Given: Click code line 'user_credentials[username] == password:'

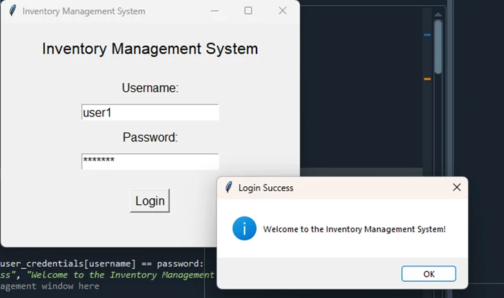Looking at the screenshot, I should 102,264.
